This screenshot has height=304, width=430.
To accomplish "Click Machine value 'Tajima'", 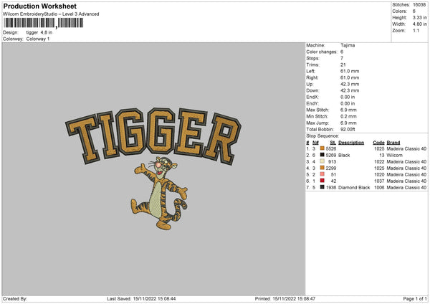I will 348,45.
